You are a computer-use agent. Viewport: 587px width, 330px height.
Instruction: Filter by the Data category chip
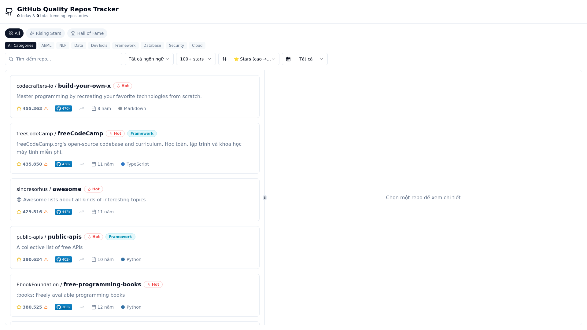click(x=79, y=46)
